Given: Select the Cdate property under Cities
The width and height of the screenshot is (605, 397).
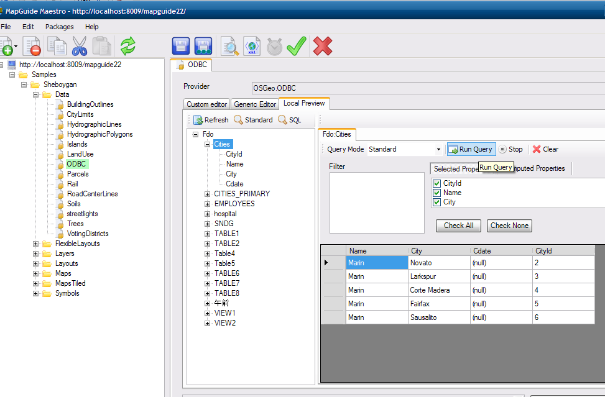Looking at the screenshot, I should [x=234, y=184].
